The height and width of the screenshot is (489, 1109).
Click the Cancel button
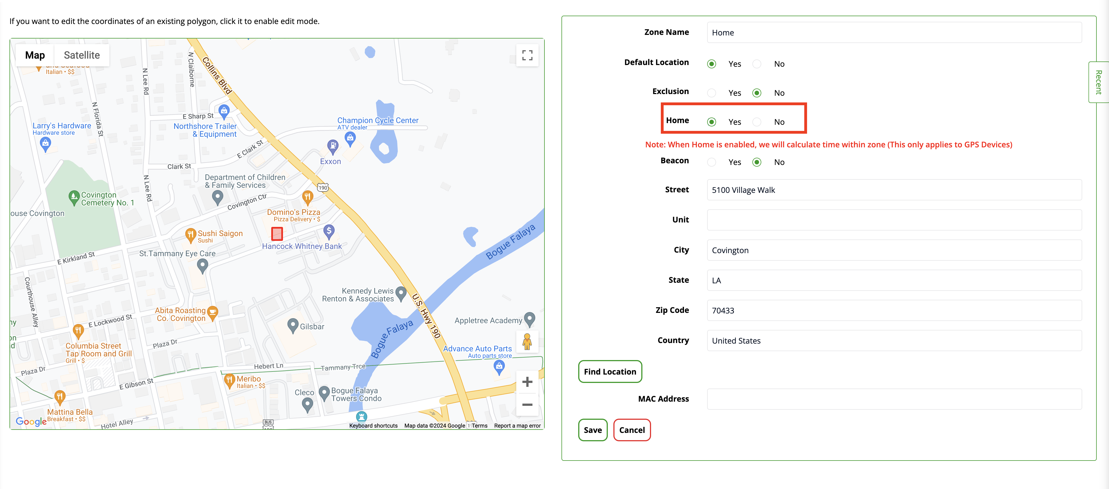pyautogui.click(x=632, y=430)
